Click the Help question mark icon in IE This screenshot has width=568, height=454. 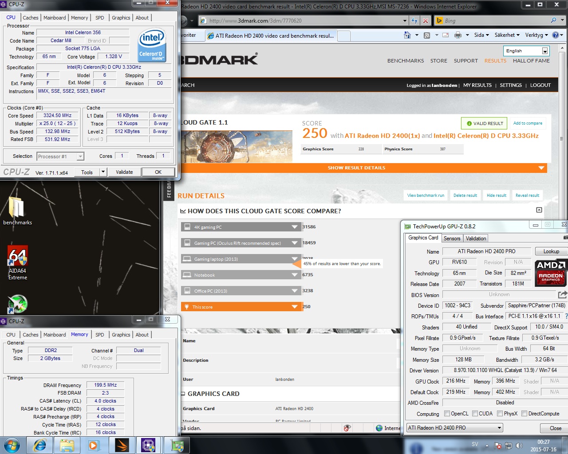pyautogui.click(x=556, y=35)
